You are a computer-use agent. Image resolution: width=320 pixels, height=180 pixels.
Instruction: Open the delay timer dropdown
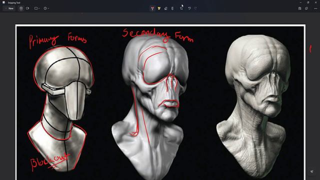(46, 8)
